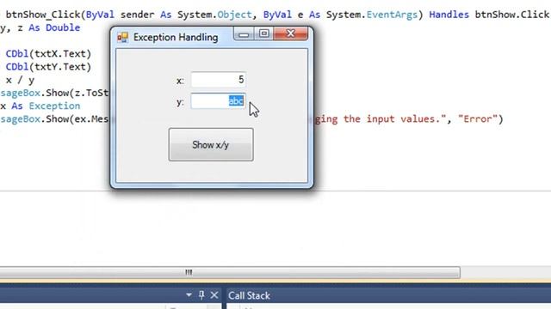Click the "Error" string in the code
This screenshot has width=551, height=309.
tap(478, 119)
